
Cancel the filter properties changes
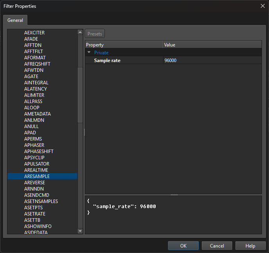click(217, 246)
